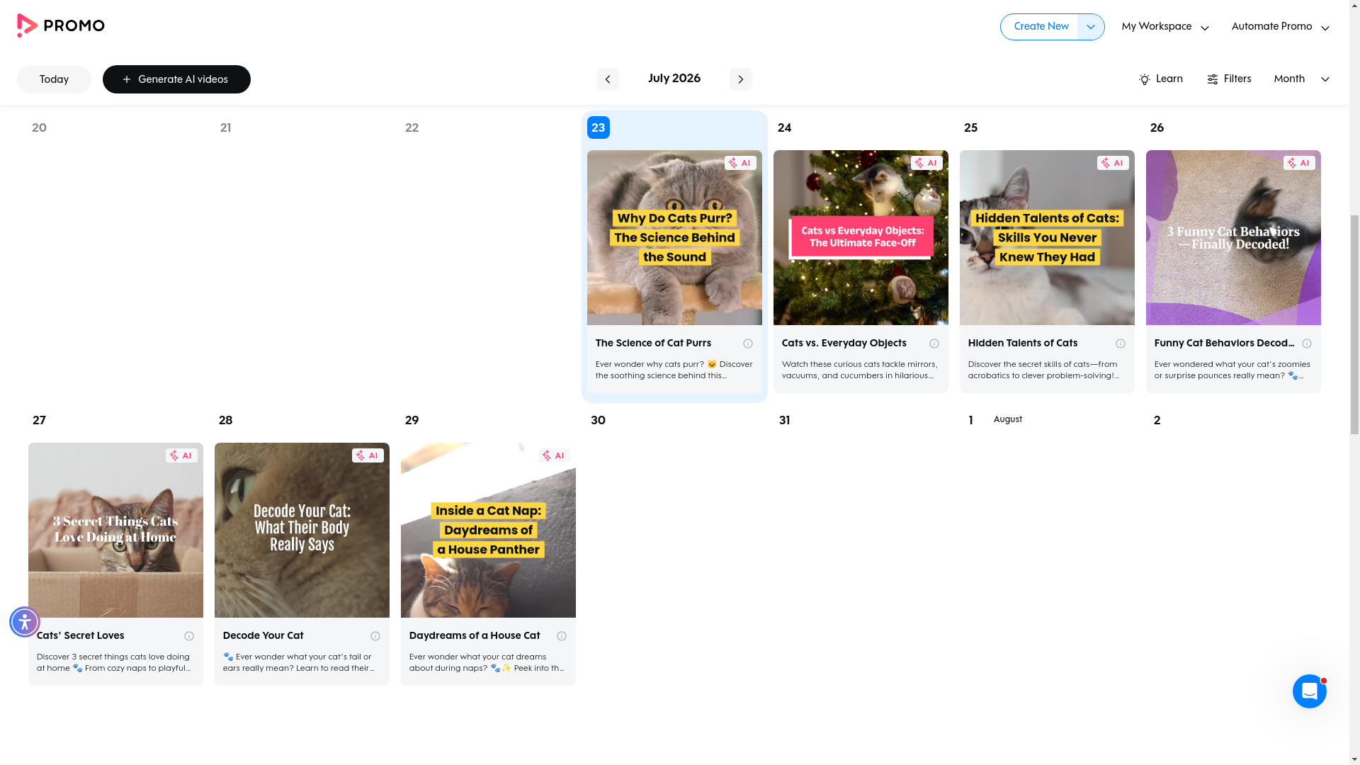The width and height of the screenshot is (1360, 765).
Task: Click the Create New button
Action: click(1040, 27)
